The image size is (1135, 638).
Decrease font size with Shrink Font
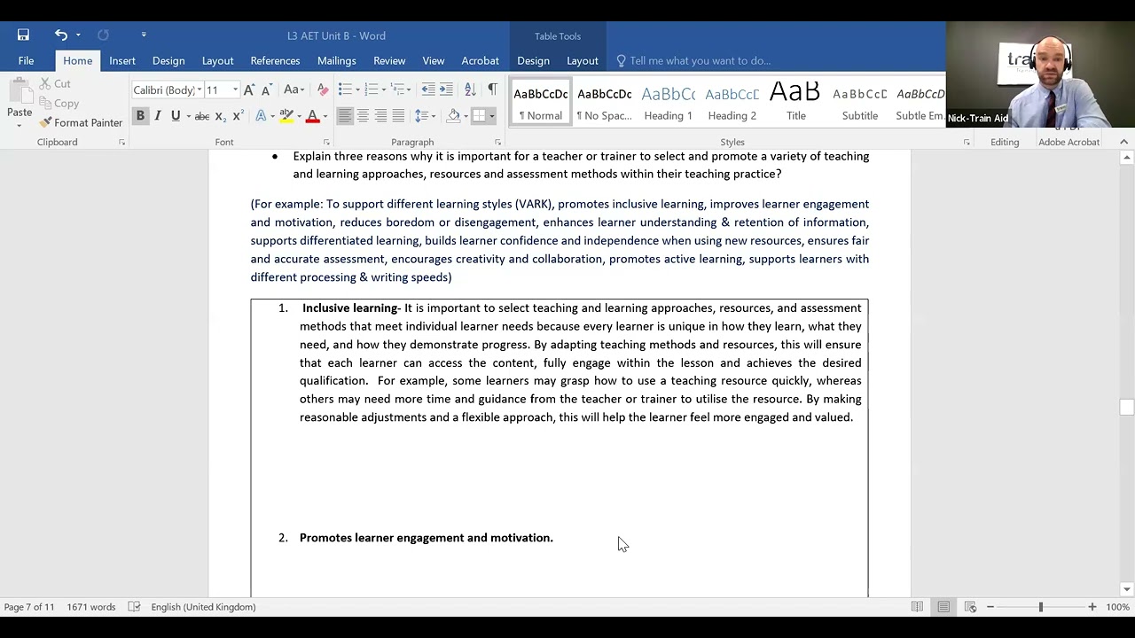(266, 89)
